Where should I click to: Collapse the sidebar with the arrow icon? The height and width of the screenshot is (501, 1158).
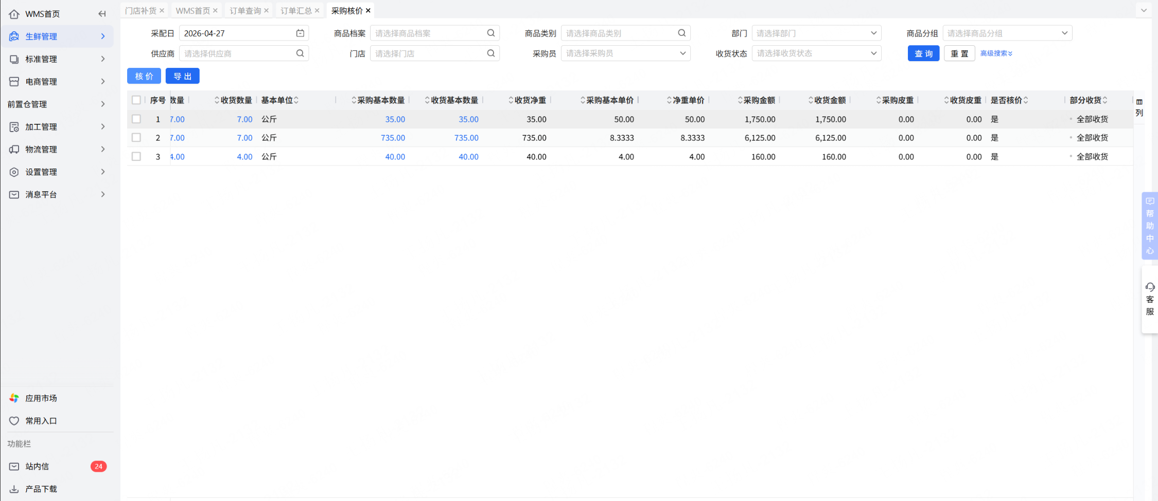point(102,14)
